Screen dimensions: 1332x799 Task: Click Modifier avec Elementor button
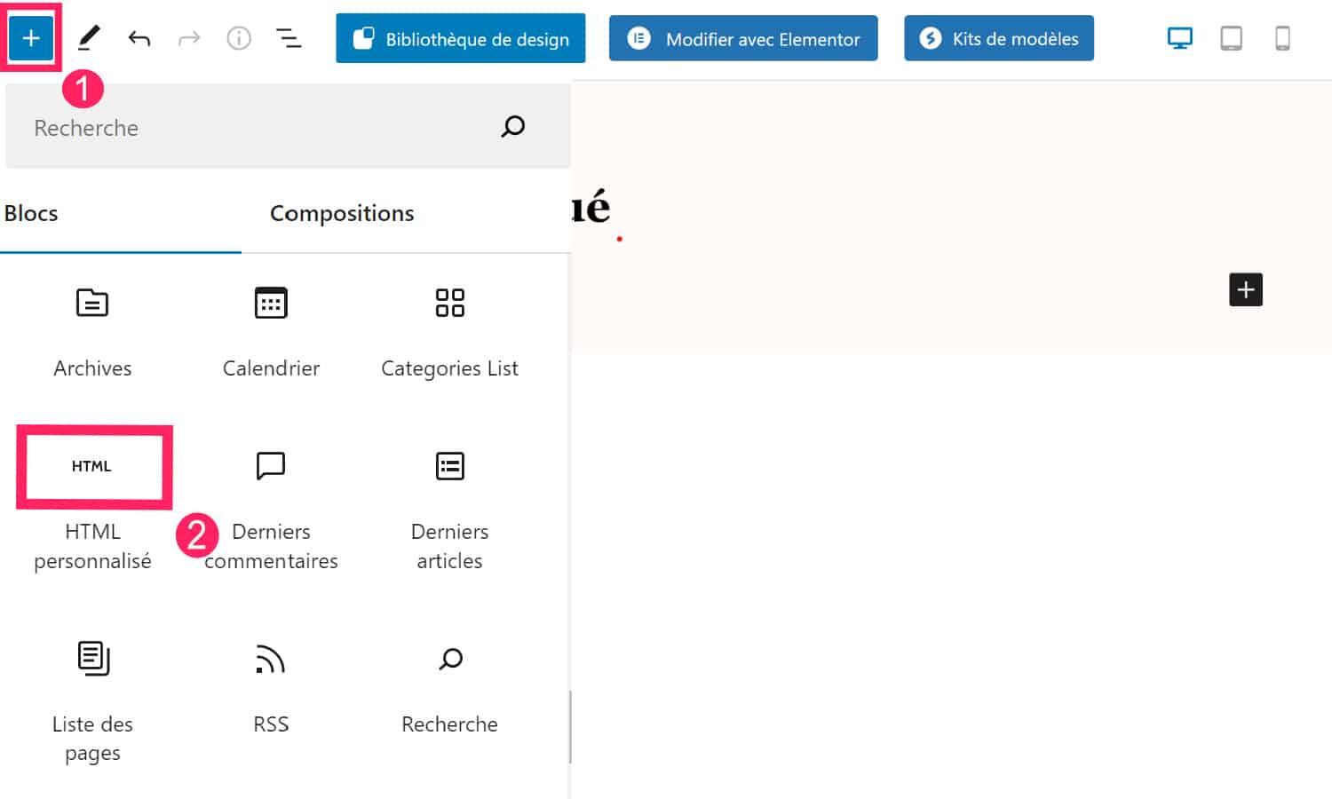[743, 38]
